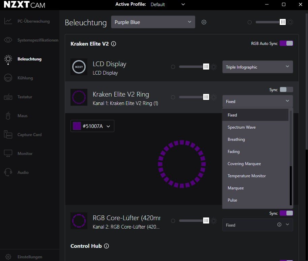Screen dimensions: 308x261
Task: Open #51007A color picker dropdown
Action: click(x=92, y=126)
